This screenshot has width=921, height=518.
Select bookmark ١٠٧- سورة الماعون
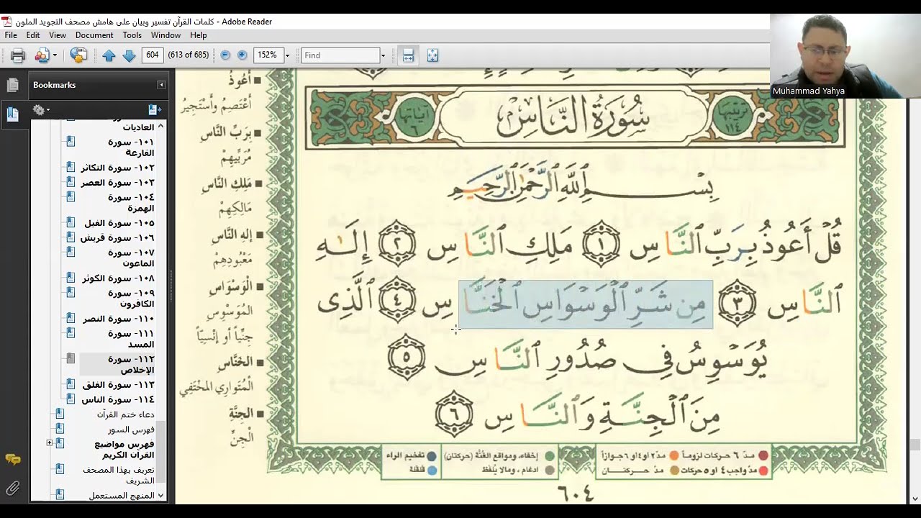pyautogui.click(x=131, y=258)
